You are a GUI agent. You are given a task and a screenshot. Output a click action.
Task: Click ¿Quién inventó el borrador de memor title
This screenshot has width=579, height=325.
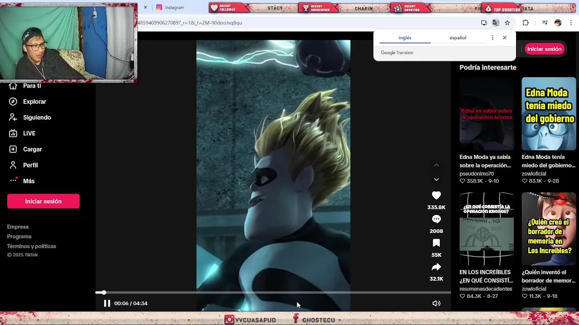pyautogui.click(x=548, y=276)
